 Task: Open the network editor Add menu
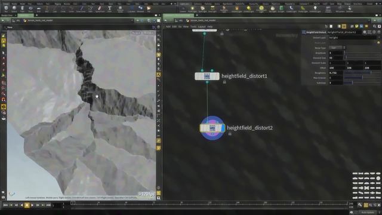[168, 26]
